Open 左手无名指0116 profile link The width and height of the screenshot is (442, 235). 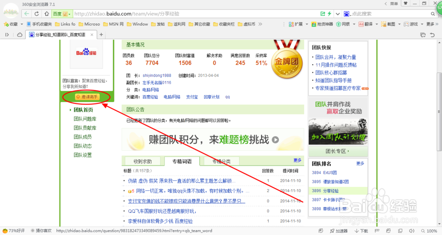[157, 82]
